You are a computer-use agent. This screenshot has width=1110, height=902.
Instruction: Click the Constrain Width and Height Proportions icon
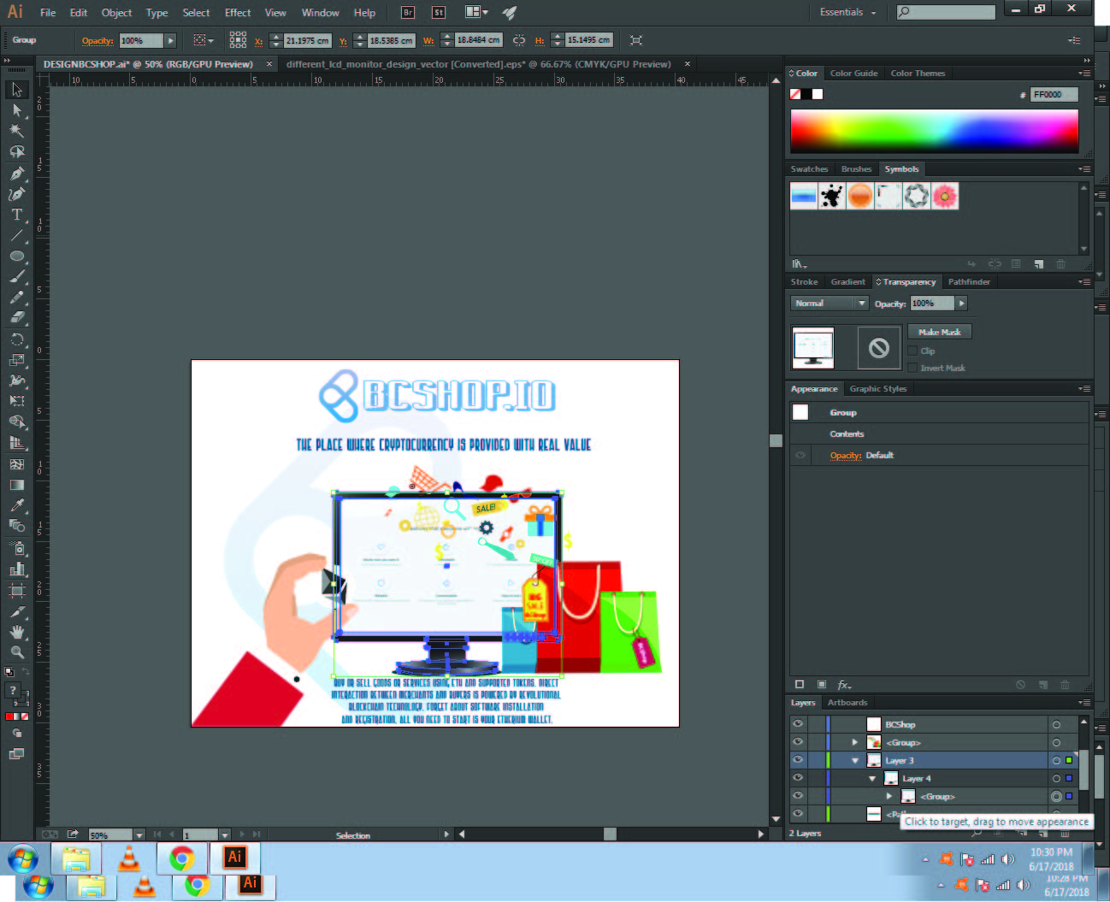click(x=519, y=40)
